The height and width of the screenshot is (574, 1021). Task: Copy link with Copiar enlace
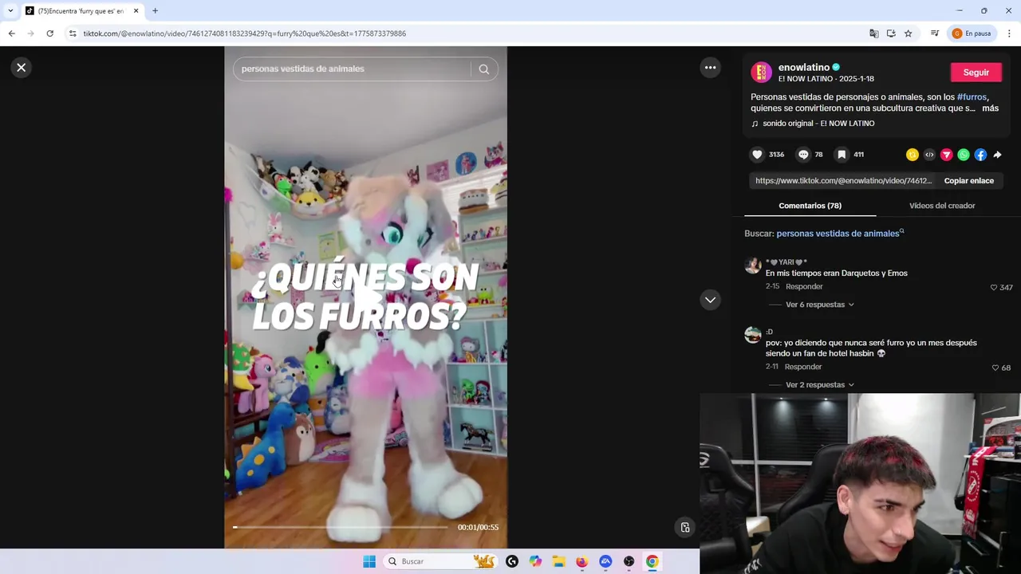point(968,181)
